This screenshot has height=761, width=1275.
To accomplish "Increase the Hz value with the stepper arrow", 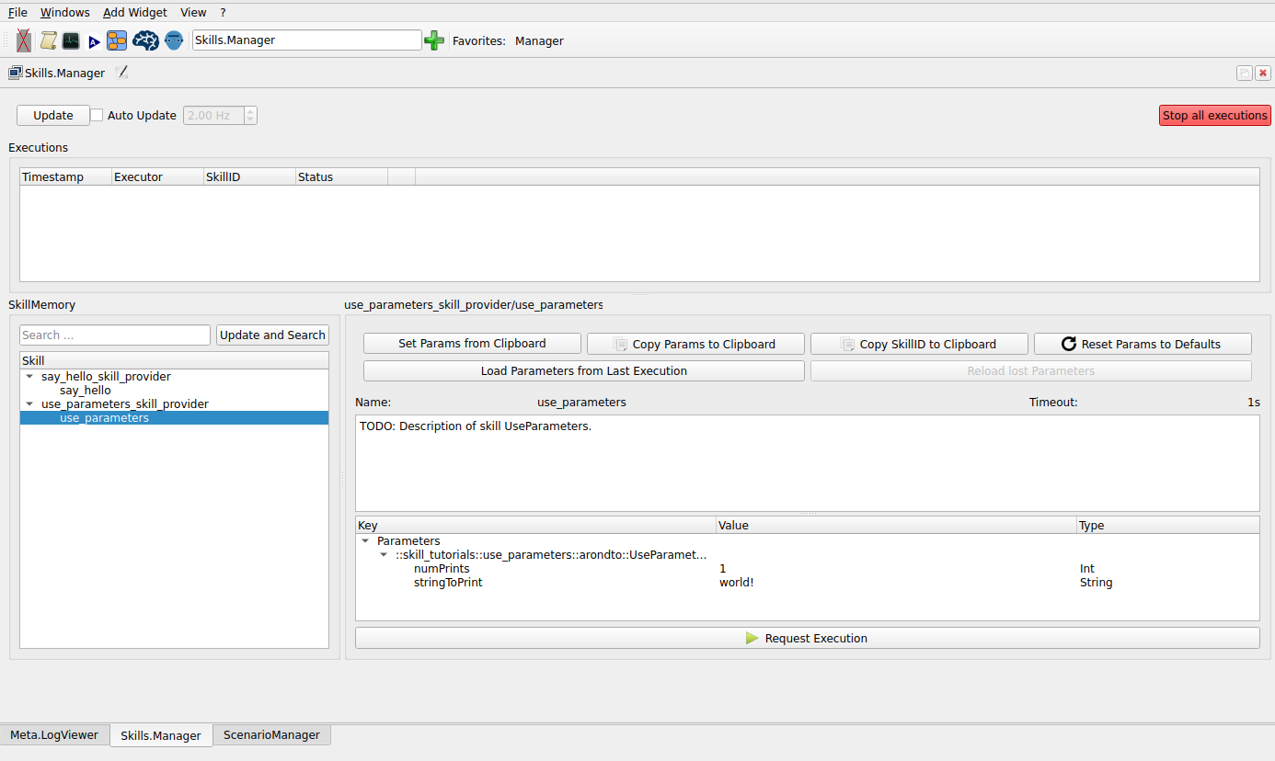I will (249, 111).
